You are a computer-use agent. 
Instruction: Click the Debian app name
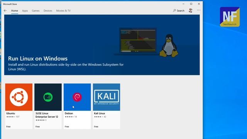click(69, 113)
